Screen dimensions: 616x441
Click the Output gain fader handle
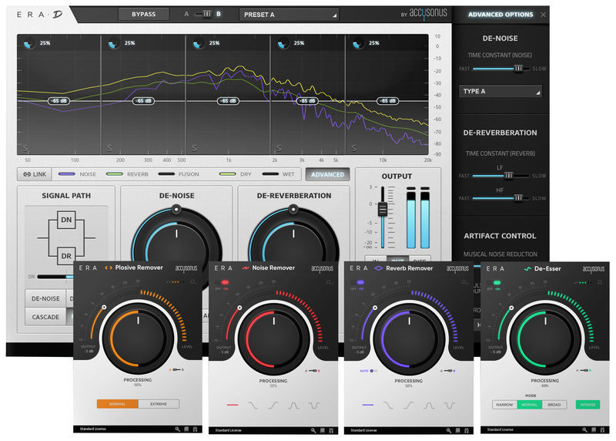click(x=382, y=209)
